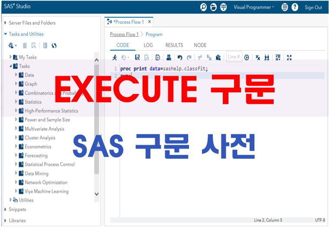329x227 pixels.
Task: Click the tasks panel scroll down arrow
Action: (x=97, y=194)
